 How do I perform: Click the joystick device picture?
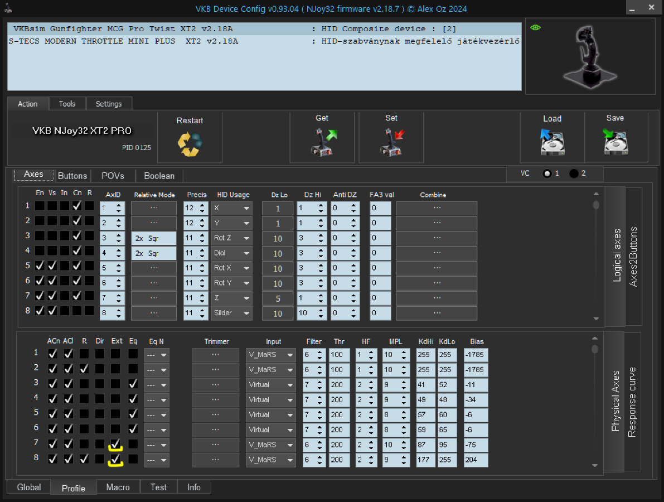pyautogui.click(x=590, y=56)
